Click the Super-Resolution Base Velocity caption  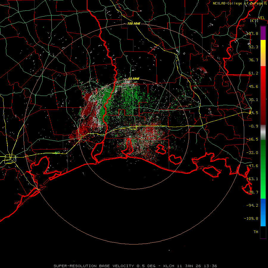tap(135, 266)
